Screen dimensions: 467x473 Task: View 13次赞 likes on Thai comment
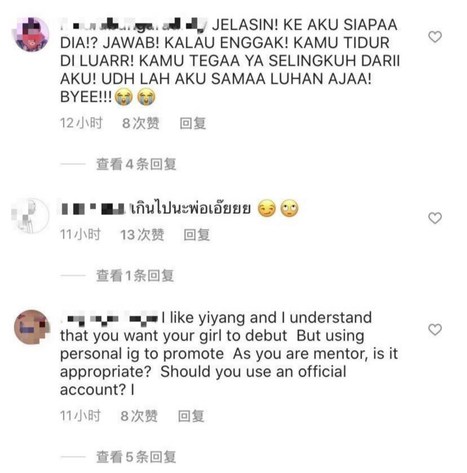point(142,234)
